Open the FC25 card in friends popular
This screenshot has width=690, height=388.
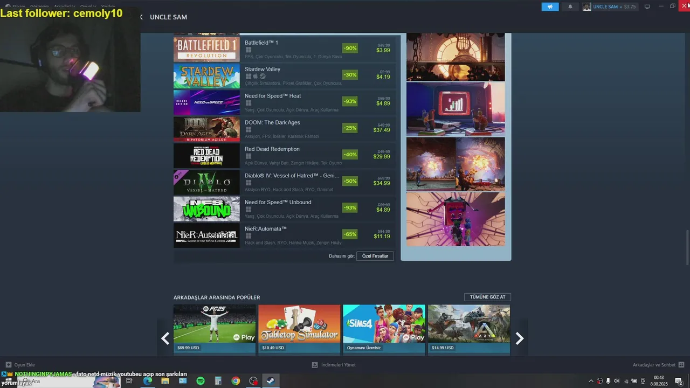click(x=215, y=329)
